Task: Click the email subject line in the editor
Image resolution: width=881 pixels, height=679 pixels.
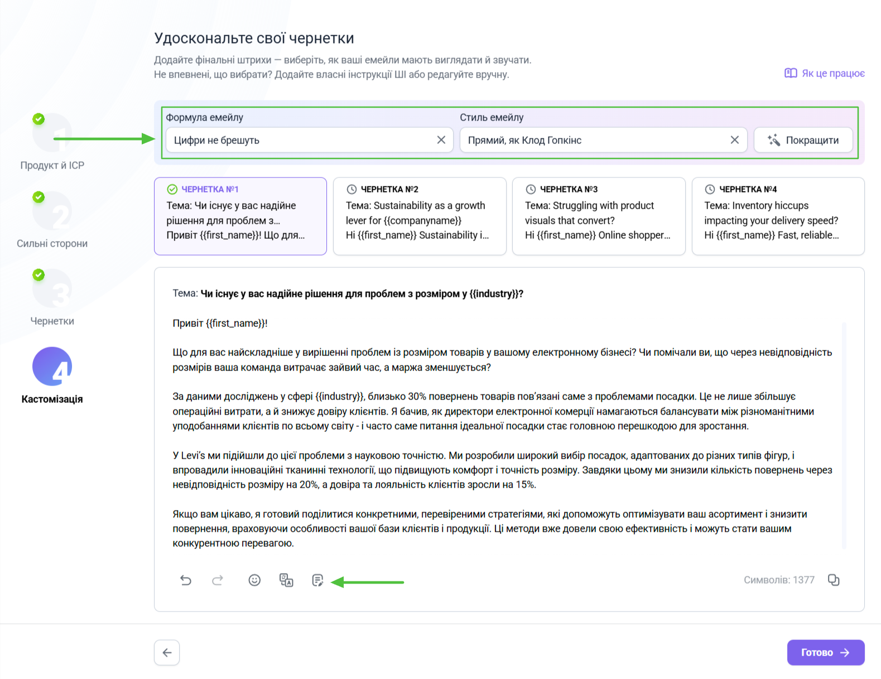Action: click(348, 293)
